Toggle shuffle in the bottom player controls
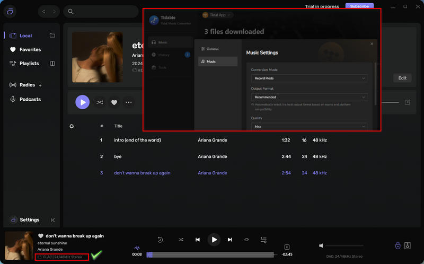This screenshot has width=424, height=264. pos(181,240)
